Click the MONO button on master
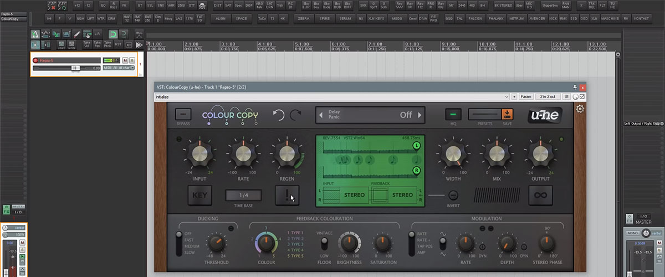Image resolution: width=665 pixels, height=277 pixels. [632, 233]
